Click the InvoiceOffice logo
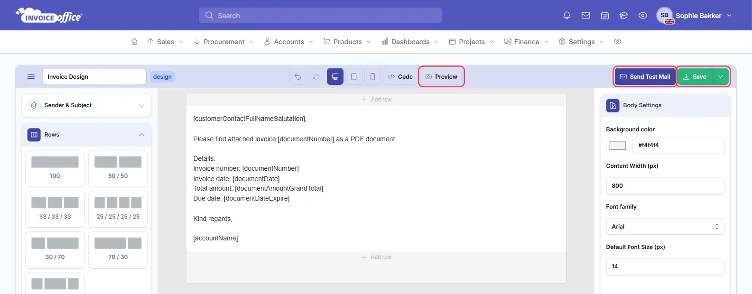Image resolution: width=752 pixels, height=294 pixels. (x=49, y=15)
